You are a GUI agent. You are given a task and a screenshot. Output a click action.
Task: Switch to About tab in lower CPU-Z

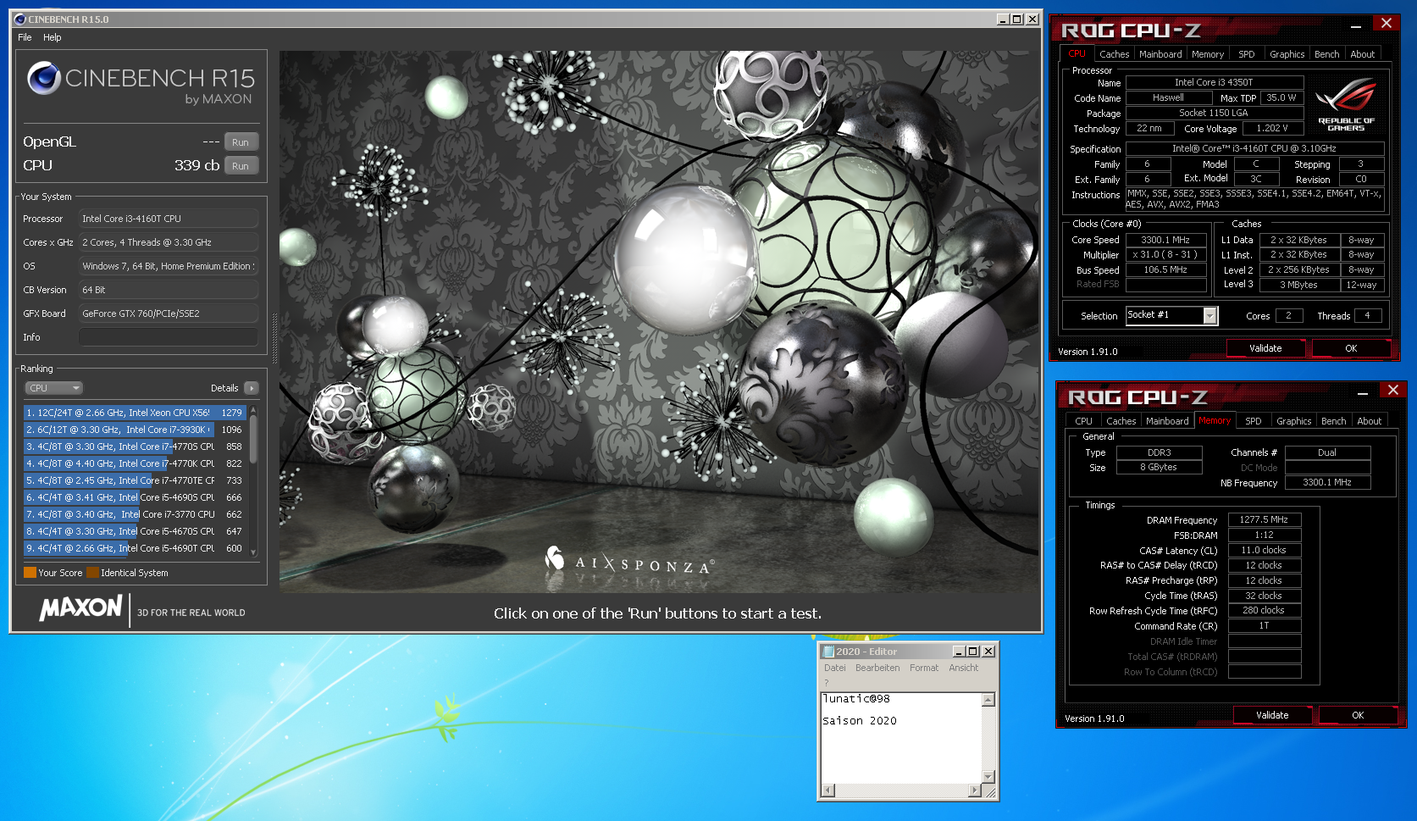pos(1370,421)
